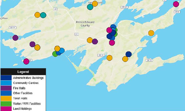Click the purple Fire Halls marker near CR 11
This screenshot has height=111, width=185.
[x=15, y=38]
